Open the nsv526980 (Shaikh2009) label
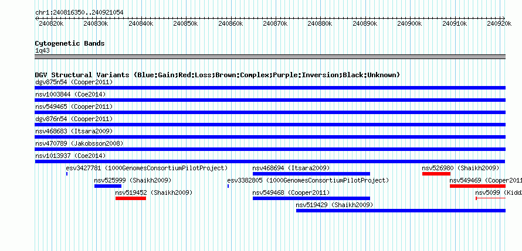This screenshot has height=251, width=522. 461,168
